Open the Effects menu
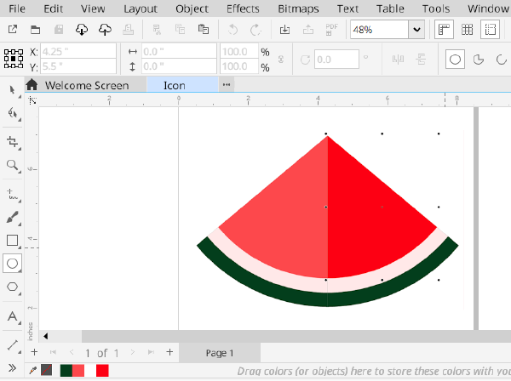511x381 pixels. (x=244, y=9)
